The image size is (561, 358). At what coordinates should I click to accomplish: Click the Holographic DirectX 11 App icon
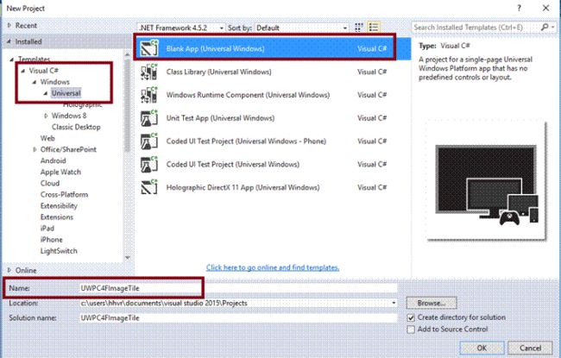tap(149, 187)
